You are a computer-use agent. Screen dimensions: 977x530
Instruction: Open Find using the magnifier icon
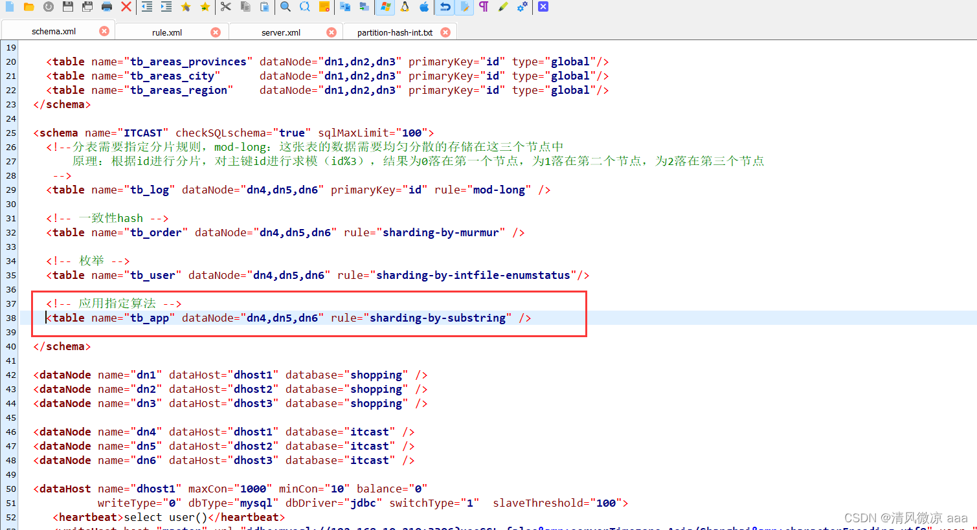click(x=286, y=6)
